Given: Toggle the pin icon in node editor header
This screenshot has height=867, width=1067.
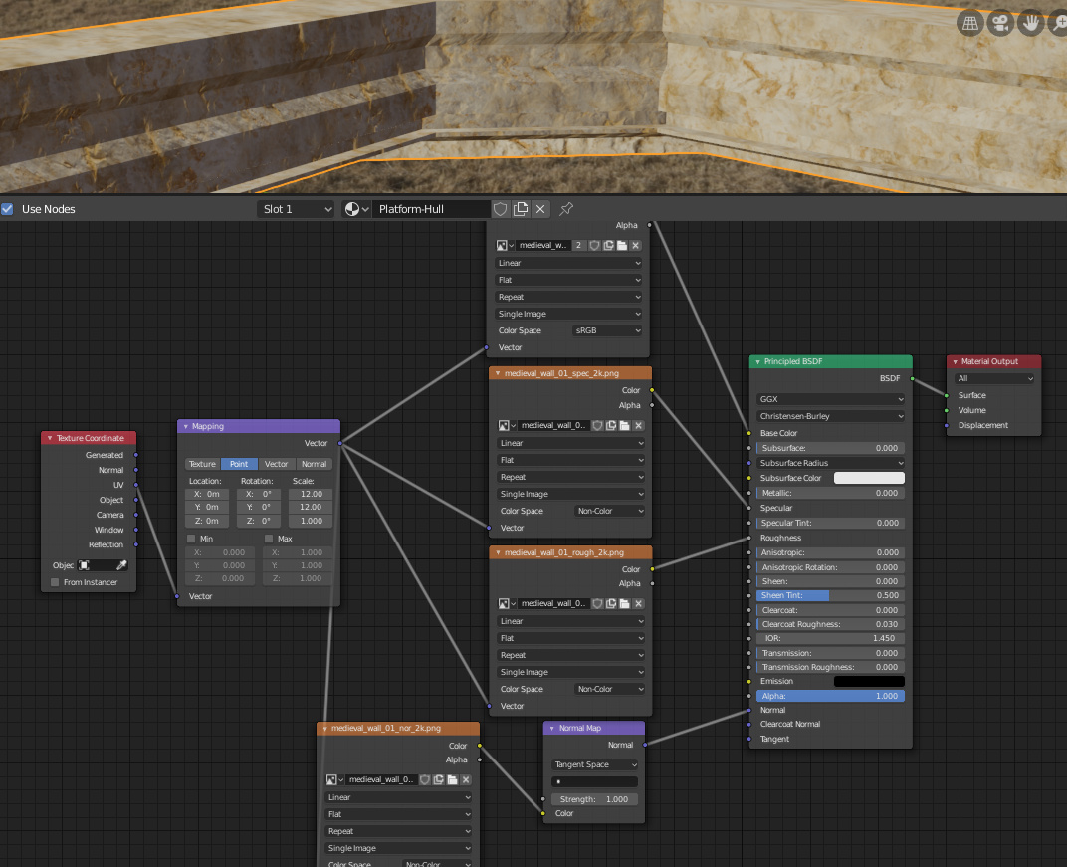Looking at the screenshot, I should [566, 209].
